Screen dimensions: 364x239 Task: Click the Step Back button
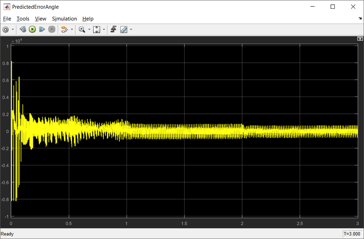pyautogui.click(x=23, y=30)
